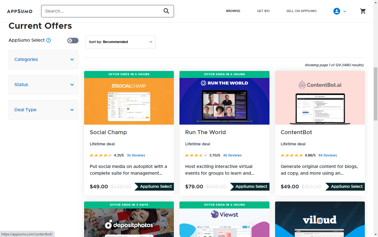378x237 pixels.
Task: Open the 36 Reviews link
Action: (136, 155)
